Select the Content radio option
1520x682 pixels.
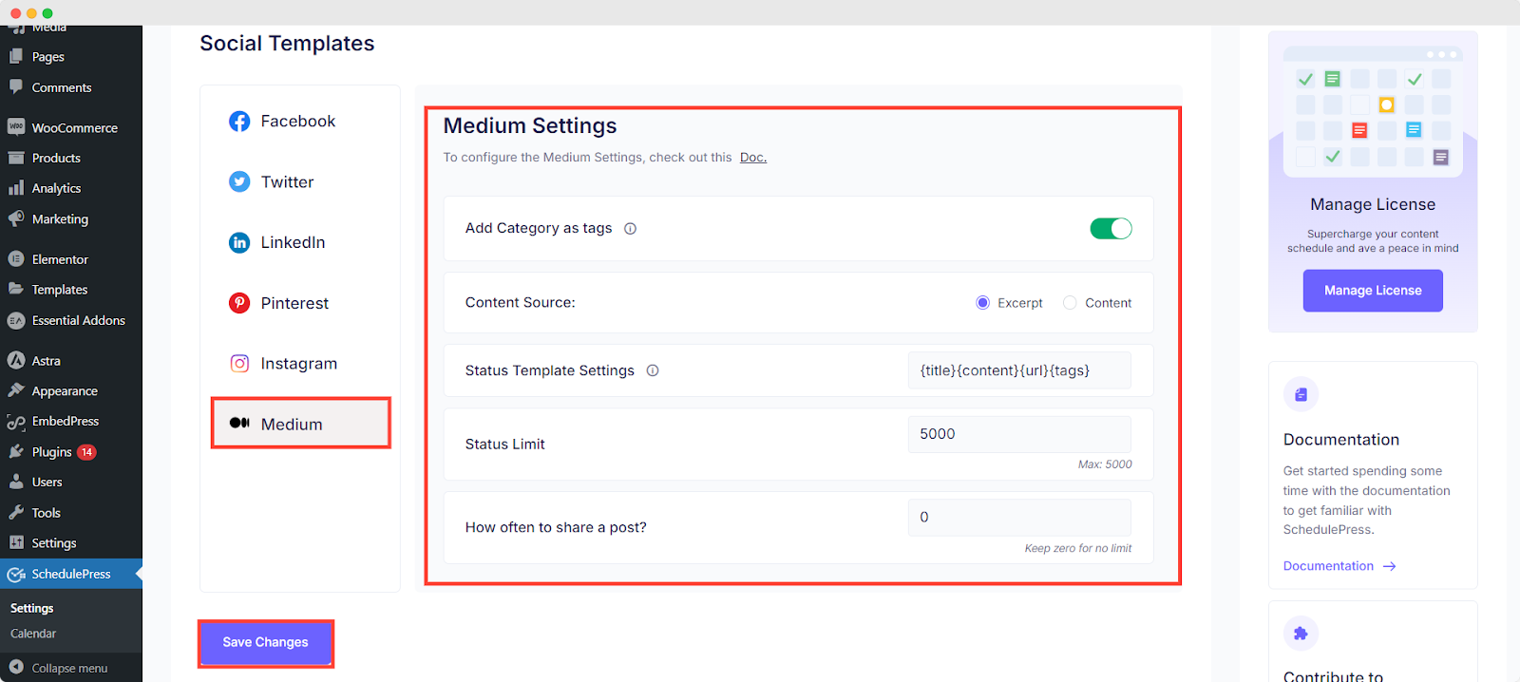tap(1070, 303)
